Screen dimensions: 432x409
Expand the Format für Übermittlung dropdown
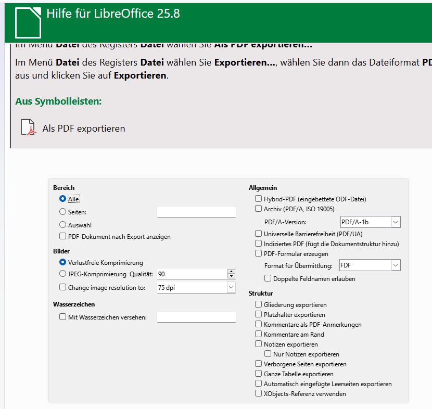(x=396, y=265)
